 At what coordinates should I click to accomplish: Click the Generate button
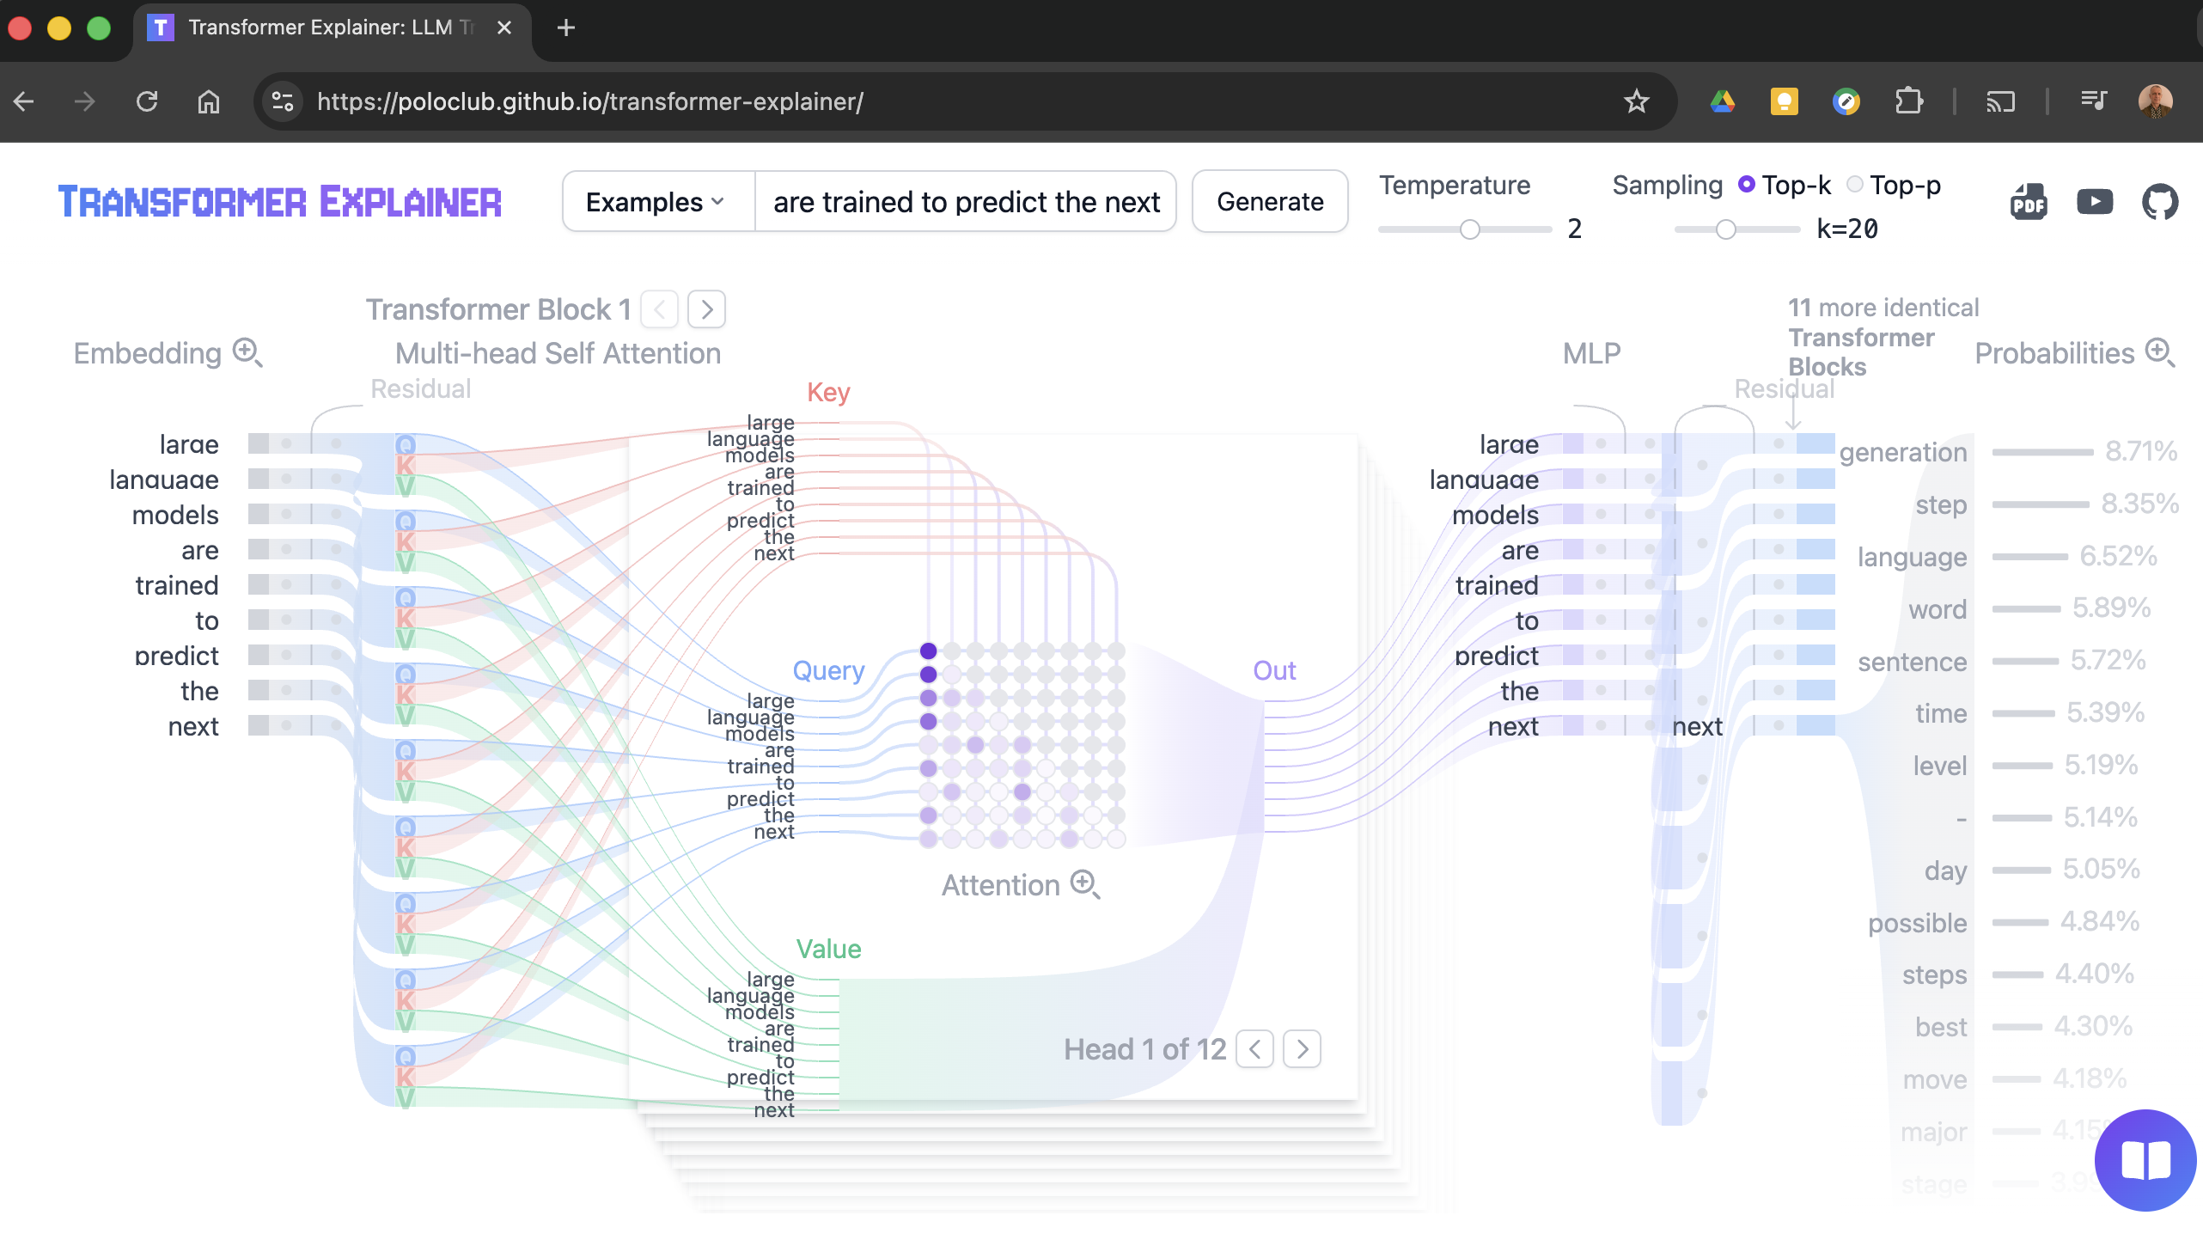pyautogui.click(x=1270, y=202)
